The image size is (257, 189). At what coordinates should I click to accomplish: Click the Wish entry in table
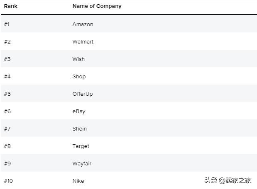[x=78, y=59]
